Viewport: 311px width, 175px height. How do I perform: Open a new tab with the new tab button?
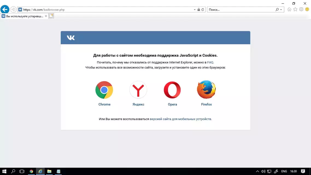point(51,16)
